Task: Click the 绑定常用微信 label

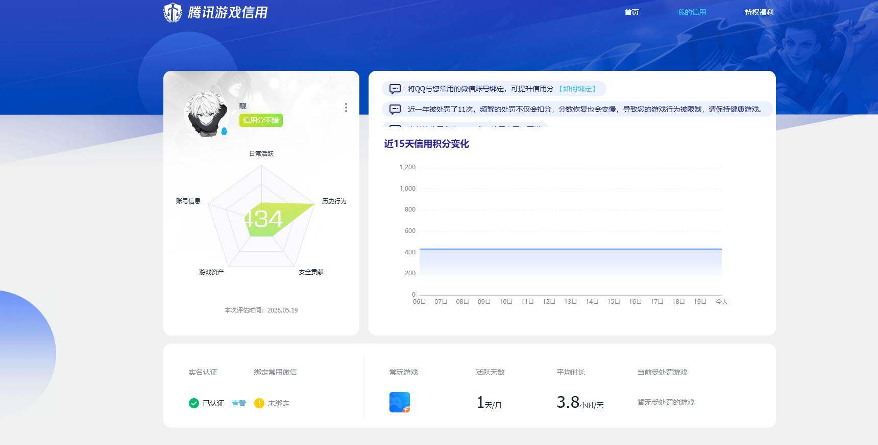Action: (275, 372)
